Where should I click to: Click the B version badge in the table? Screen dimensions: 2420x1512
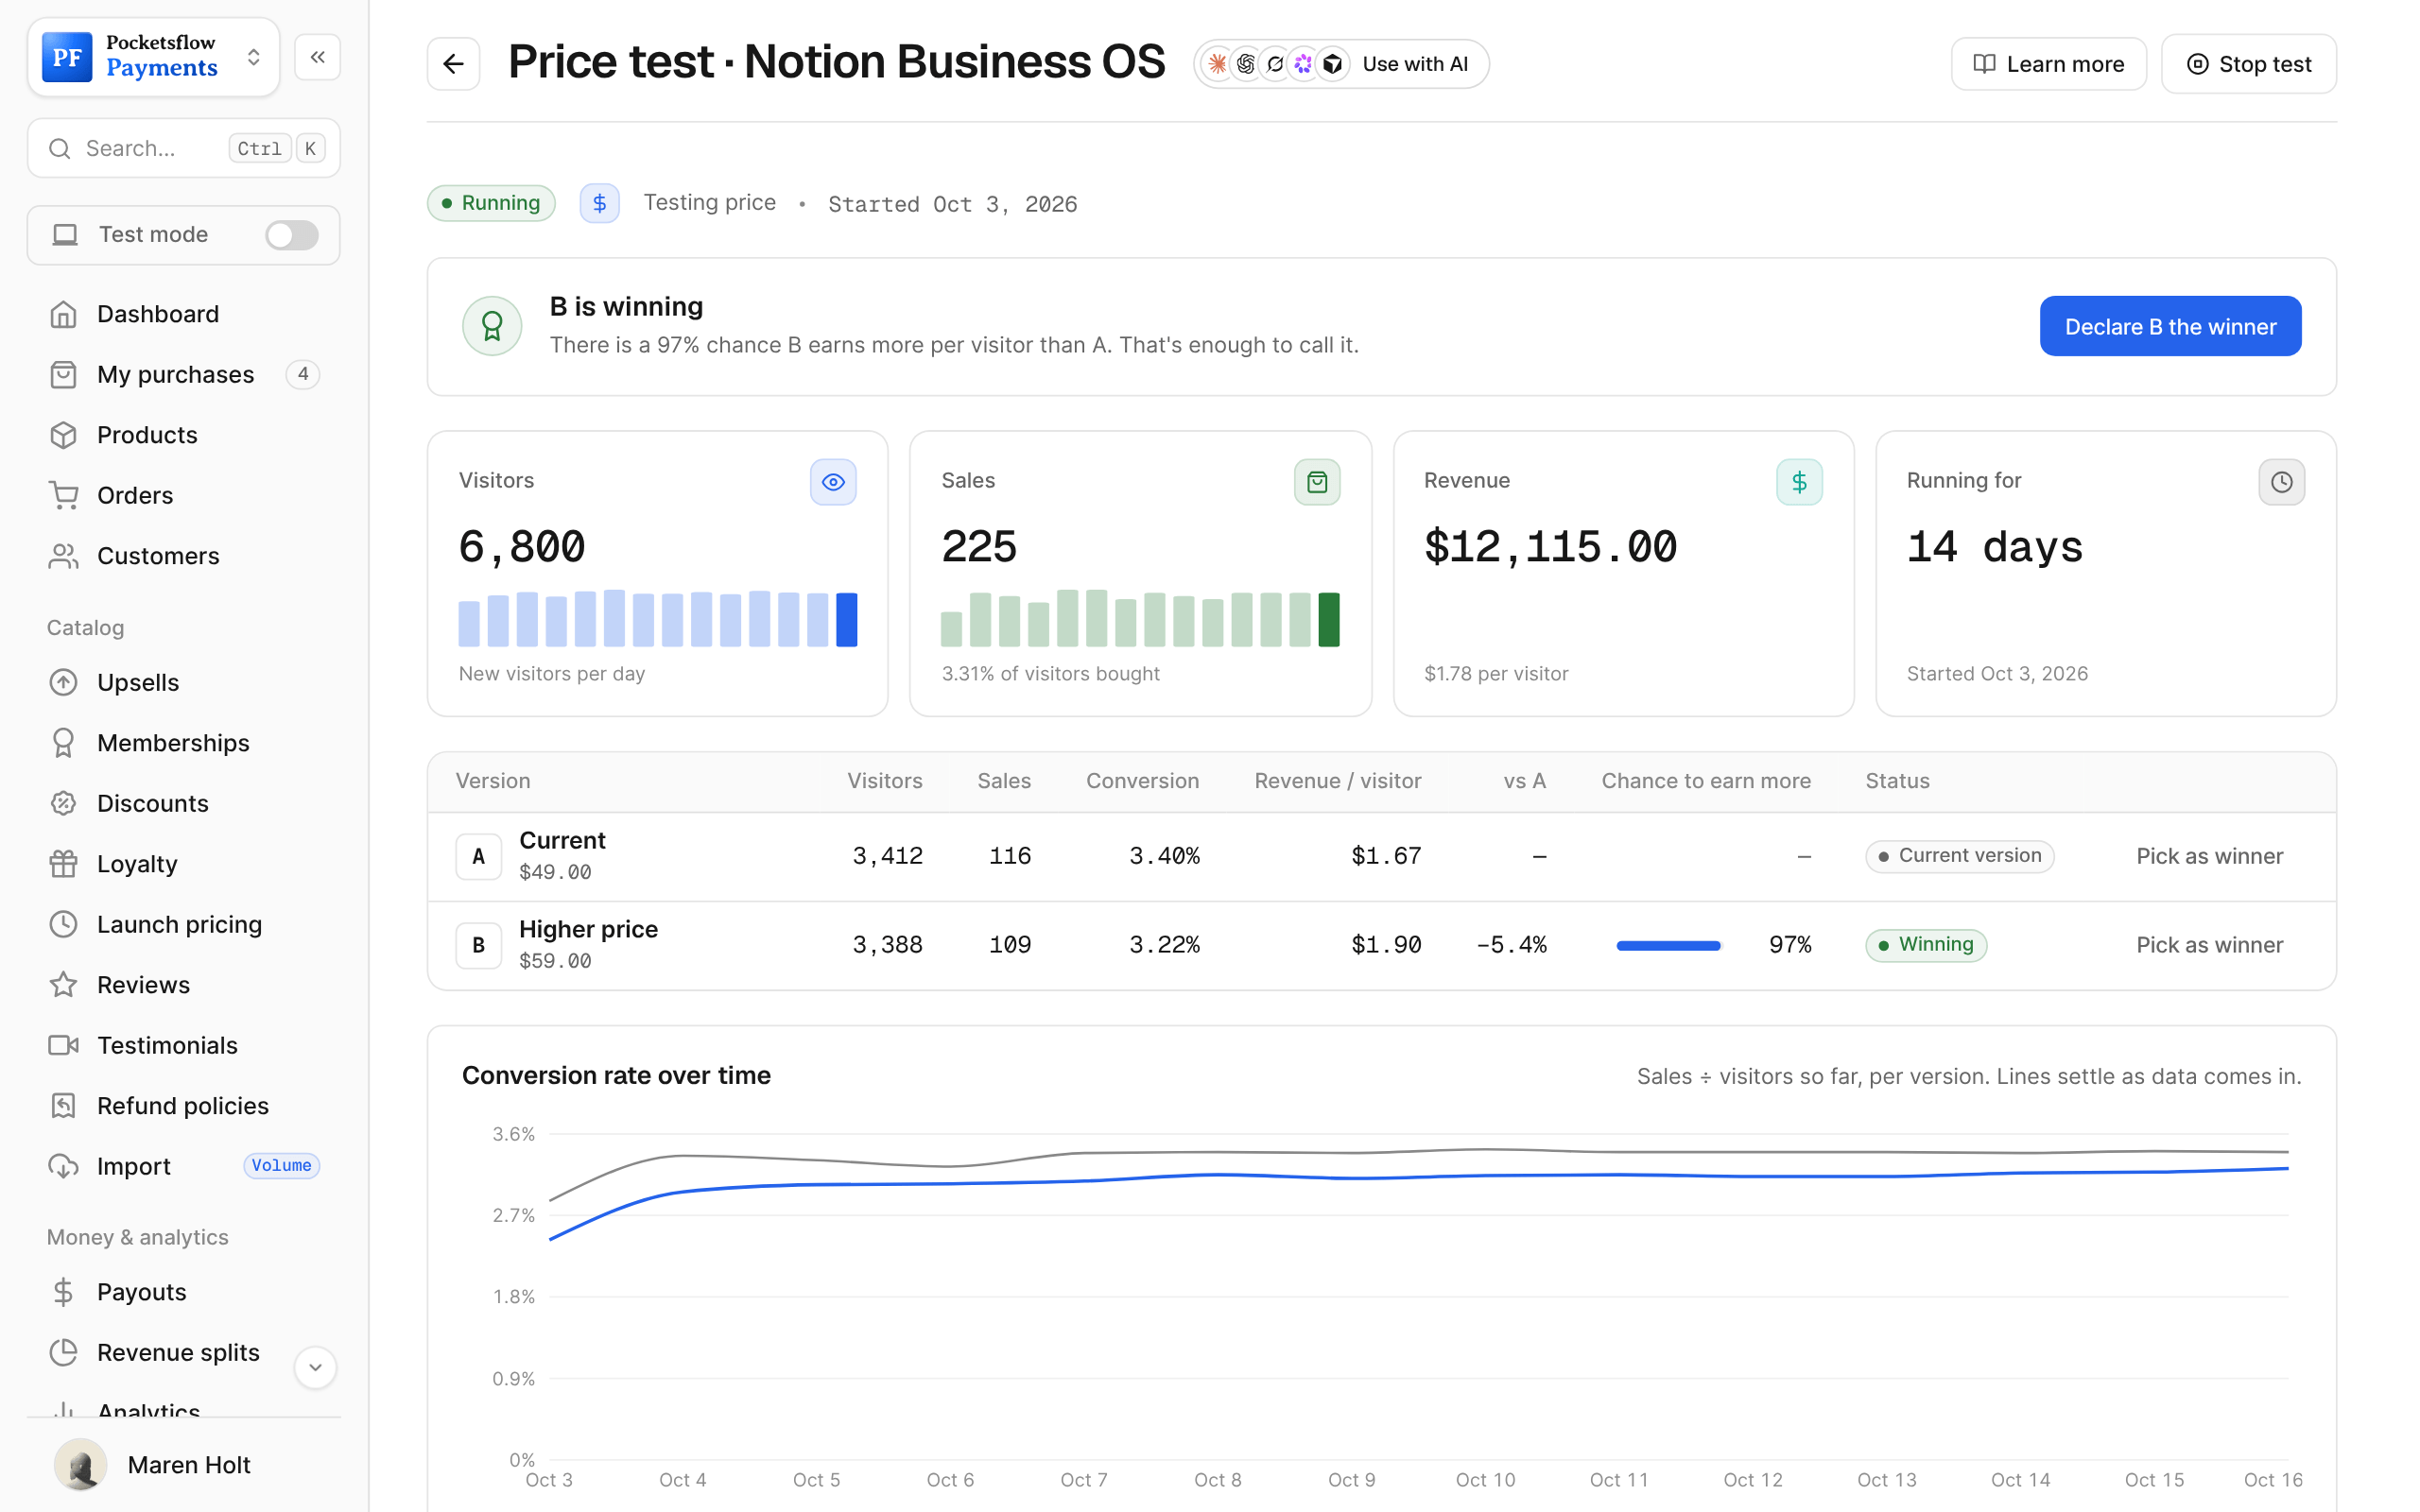click(478, 945)
